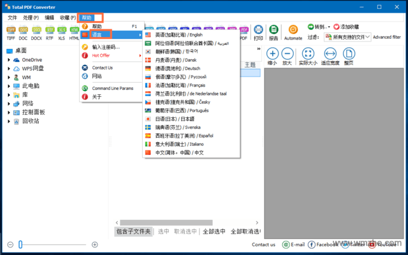Image resolution: width=408 pixels, height=255 pixels.
Task: Fit preview to width (适应宽度)
Action: (x=330, y=56)
